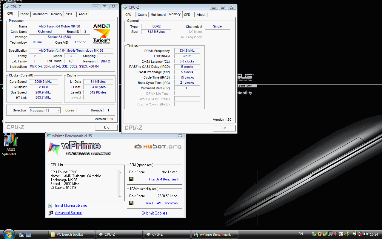The height and width of the screenshot is (239, 382).
Task: Click the save icon beside Run 32M Benchmark
Action: click(x=131, y=179)
